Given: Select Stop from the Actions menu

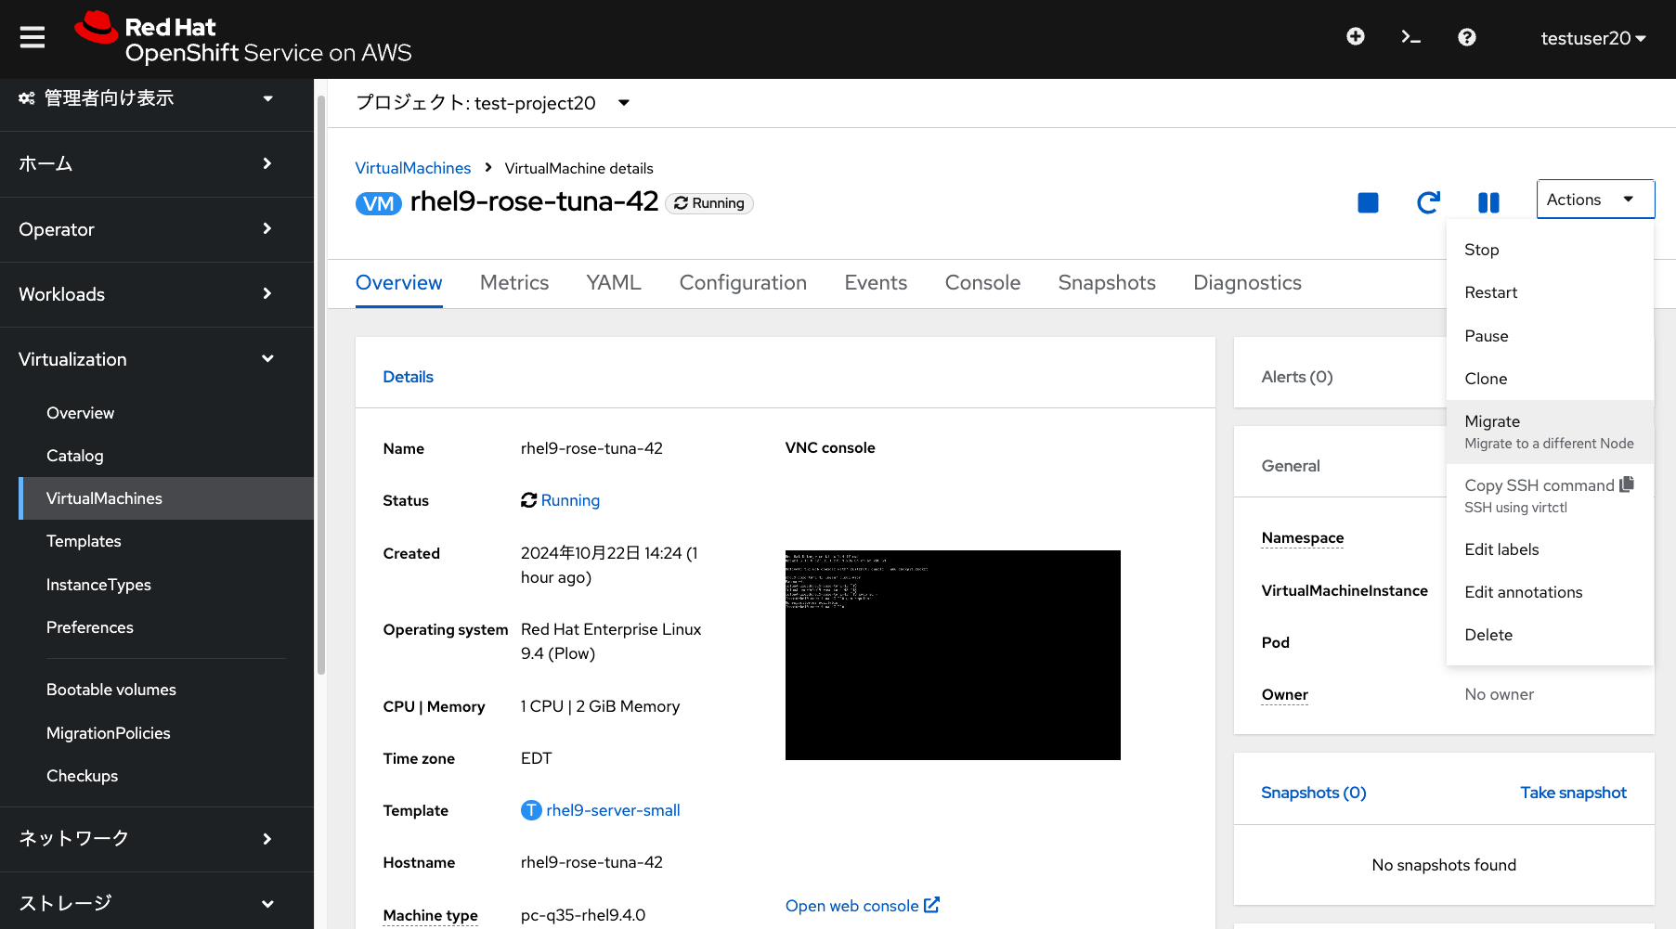Looking at the screenshot, I should (1550, 250).
